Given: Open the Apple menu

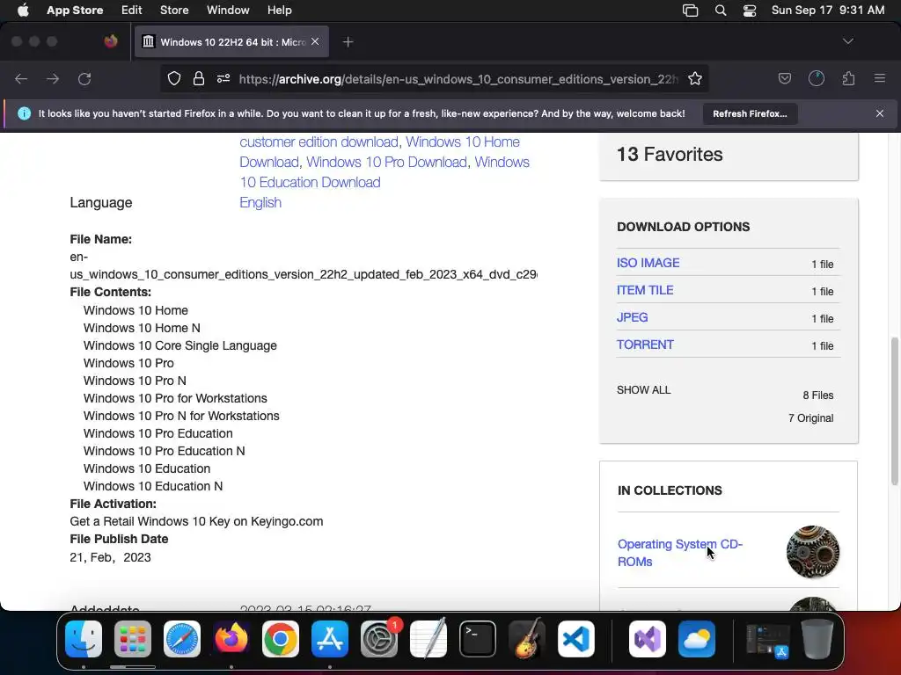Looking at the screenshot, I should (23, 10).
